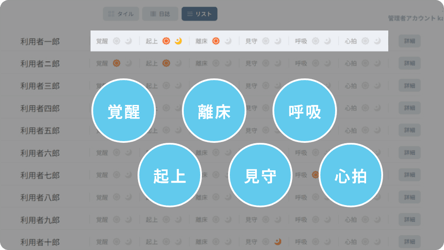
Task: Click the 起上 moon icon for 利用者一郎
Action: tap(178, 41)
